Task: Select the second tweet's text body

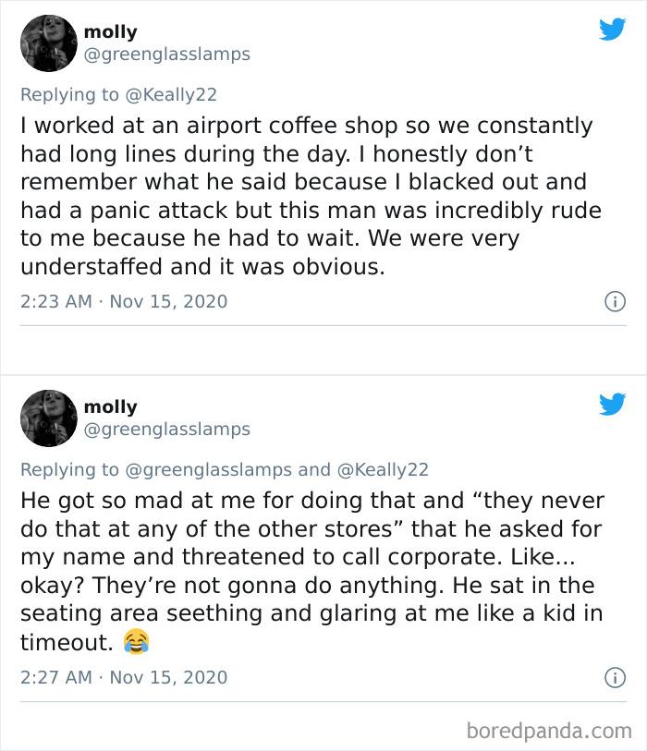Action: pyautogui.click(x=305, y=563)
